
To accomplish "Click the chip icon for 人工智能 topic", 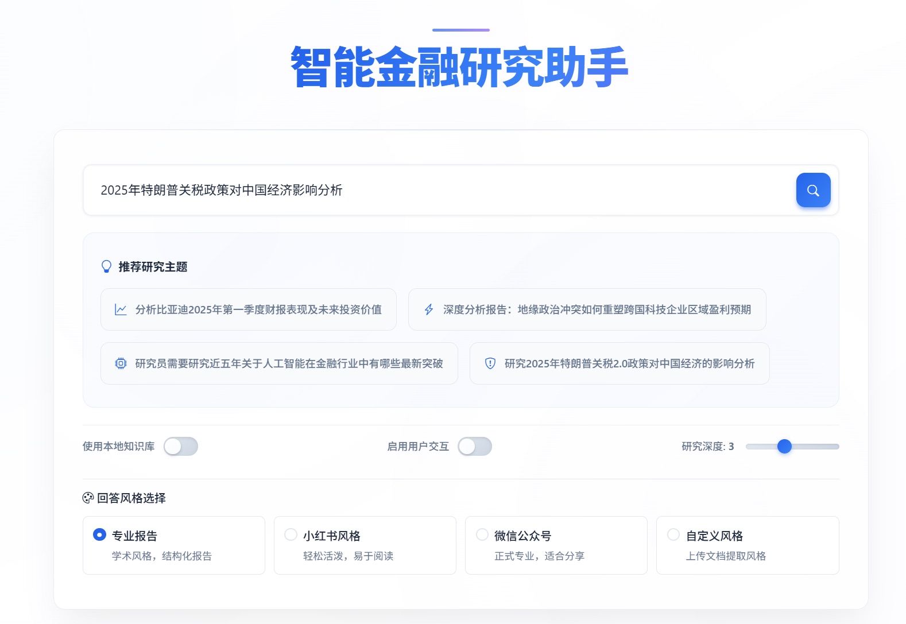I will 121,363.
